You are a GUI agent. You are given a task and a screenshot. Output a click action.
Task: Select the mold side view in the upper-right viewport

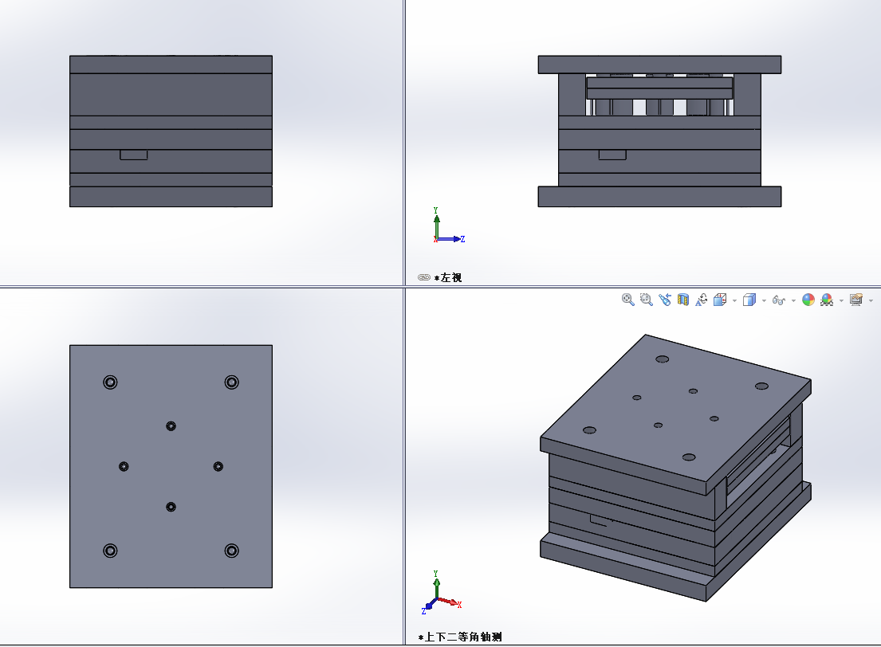[x=659, y=131]
